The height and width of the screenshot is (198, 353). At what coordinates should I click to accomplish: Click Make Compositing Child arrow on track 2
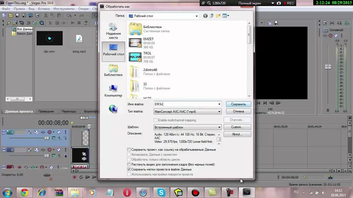coord(65,156)
